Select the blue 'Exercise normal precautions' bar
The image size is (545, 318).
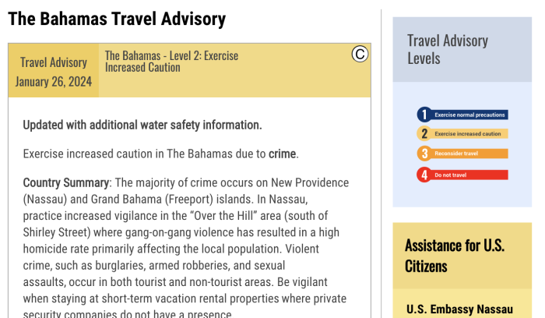point(469,115)
